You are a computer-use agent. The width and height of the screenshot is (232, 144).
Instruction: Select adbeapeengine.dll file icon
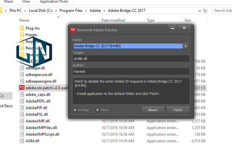point(22,81)
